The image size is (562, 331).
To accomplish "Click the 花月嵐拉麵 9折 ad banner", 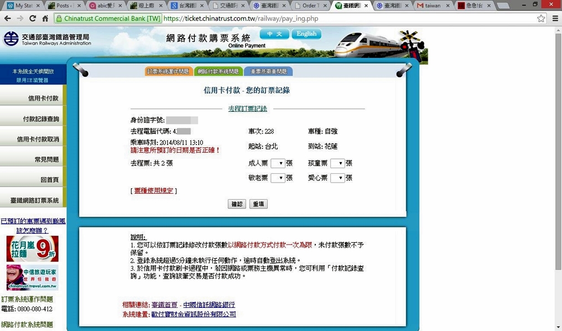I will (32, 248).
